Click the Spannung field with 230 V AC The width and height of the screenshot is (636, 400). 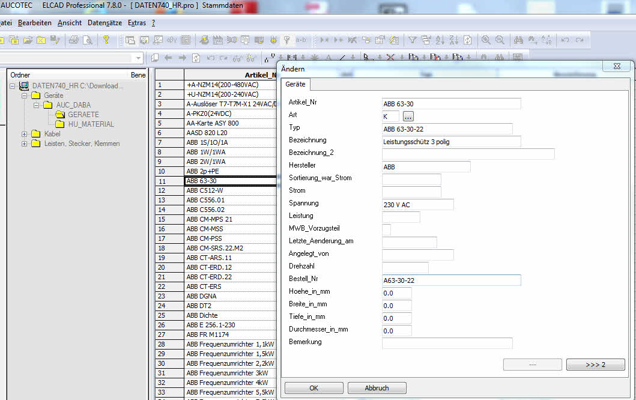click(x=417, y=204)
